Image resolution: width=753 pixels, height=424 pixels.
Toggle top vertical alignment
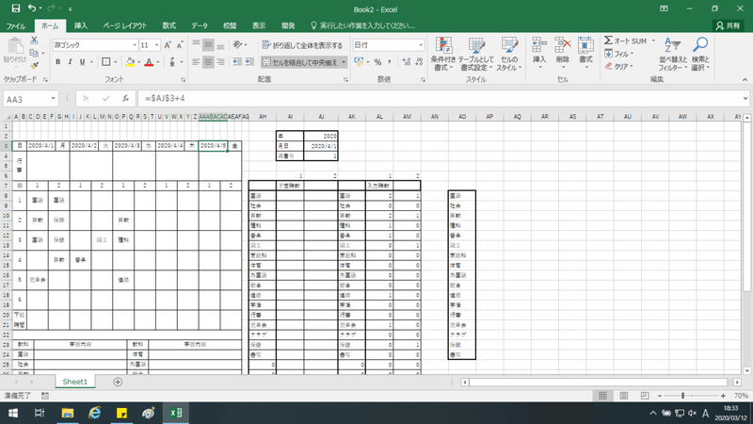click(x=196, y=45)
